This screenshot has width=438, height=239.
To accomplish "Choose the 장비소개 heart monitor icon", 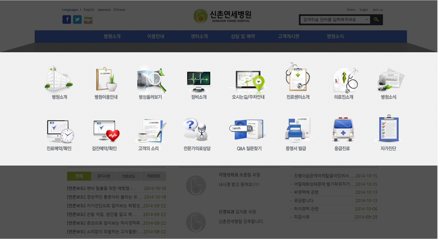I will (x=199, y=81).
